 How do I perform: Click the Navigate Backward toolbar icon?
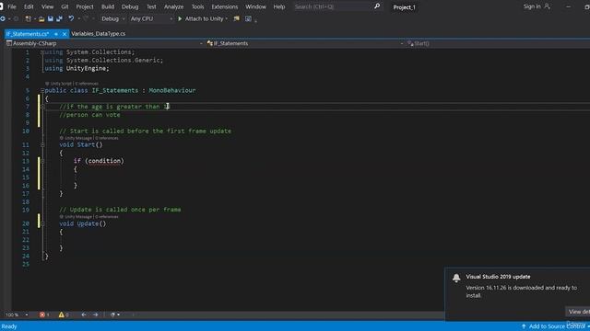click(x=3, y=18)
